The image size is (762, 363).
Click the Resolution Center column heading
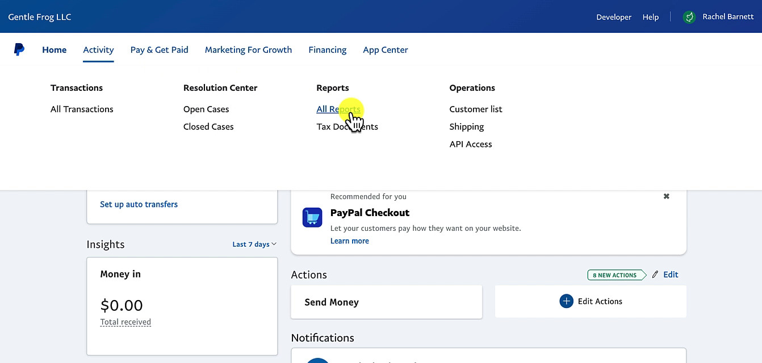(220, 88)
